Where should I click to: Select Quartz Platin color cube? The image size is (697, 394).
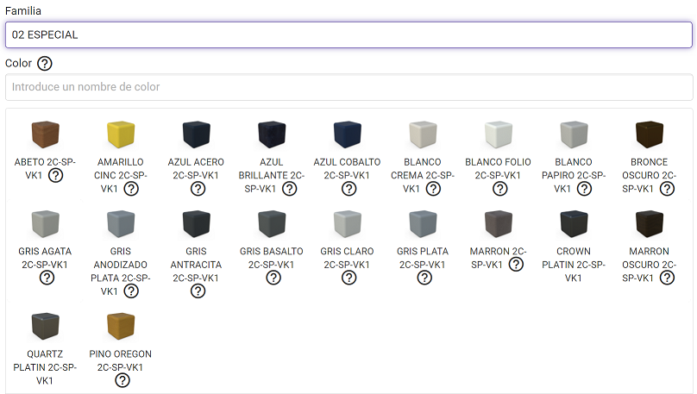(45, 326)
